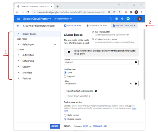Select the Static version option
Image resolution: width=158 pixels, height=132 pixels.
65,115
